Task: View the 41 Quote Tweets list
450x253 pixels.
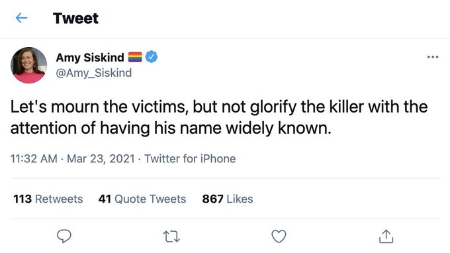Action: tap(142, 199)
